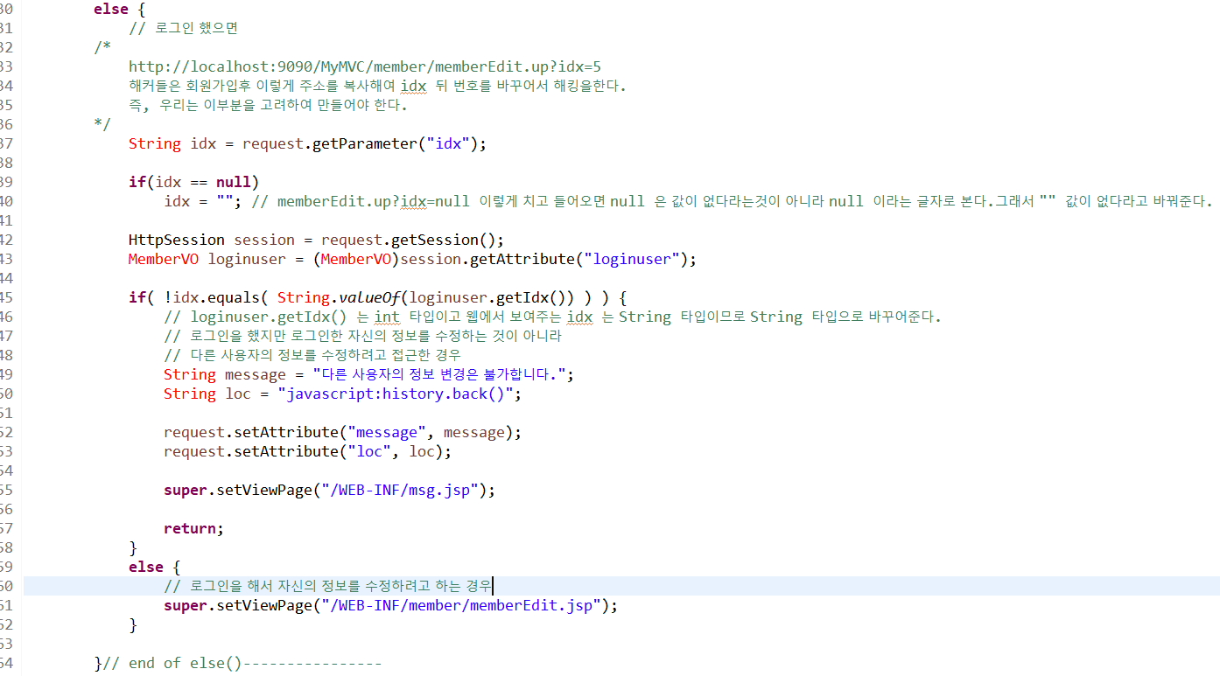Click the comment line starting "해커들은 회원가입후"
This screenshot has height=676, width=1220.
click(x=377, y=86)
